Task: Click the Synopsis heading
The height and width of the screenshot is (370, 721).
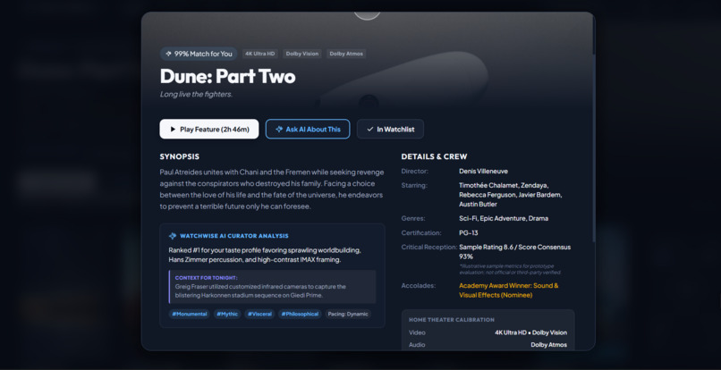Action: (x=179, y=156)
